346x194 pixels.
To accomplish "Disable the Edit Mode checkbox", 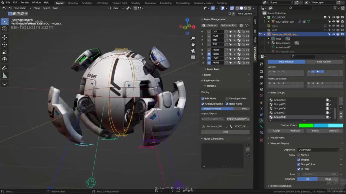I will pyautogui.click(x=203, y=99).
